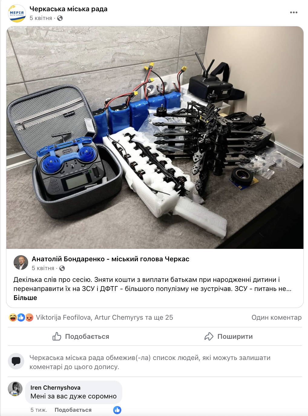Image resolution: width=308 pixels, height=416 pixels.
Task: Expand the post text with Більше
Action: coord(25,298)
